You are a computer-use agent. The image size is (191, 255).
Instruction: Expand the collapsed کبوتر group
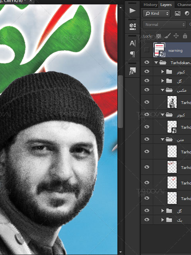(x=163, y=72)
